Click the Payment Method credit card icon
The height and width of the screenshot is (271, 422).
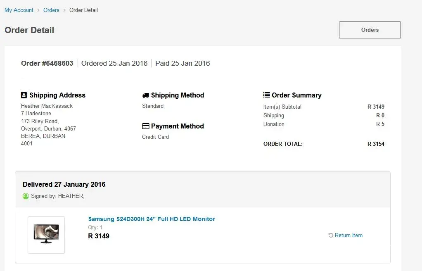(145, 126)
